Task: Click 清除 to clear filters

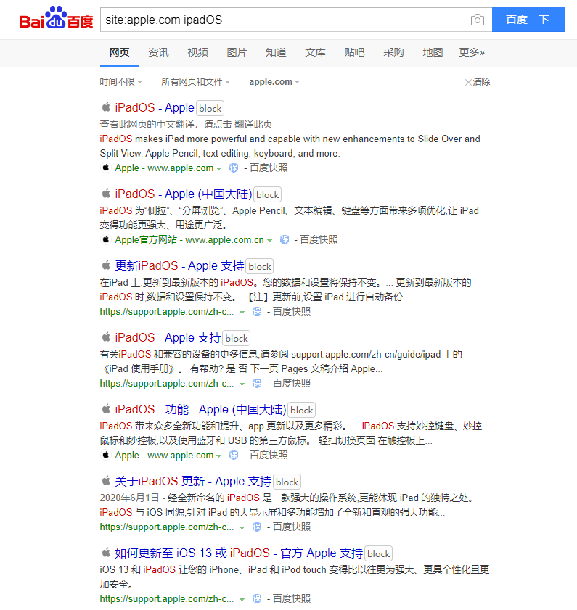Action: [x=478, y=82]
